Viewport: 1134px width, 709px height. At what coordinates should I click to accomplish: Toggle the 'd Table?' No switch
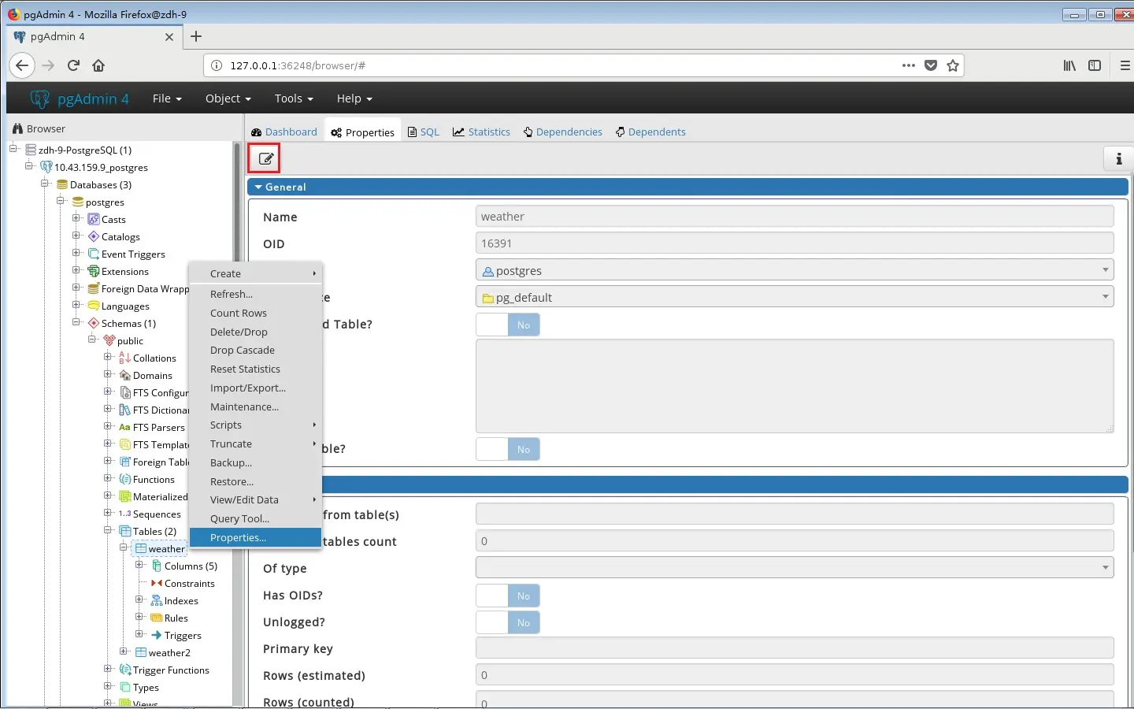click(508, 325)
